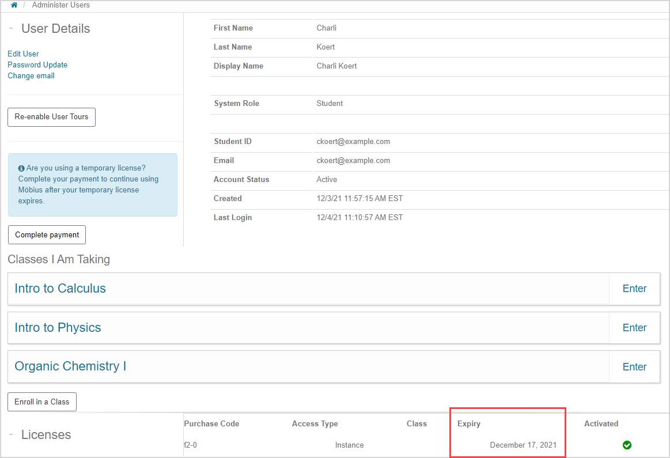Open the Intro to Calculus class title
The height and width of the screenshot is (458, 670).
pyautogui.click(x=60, y=289)
